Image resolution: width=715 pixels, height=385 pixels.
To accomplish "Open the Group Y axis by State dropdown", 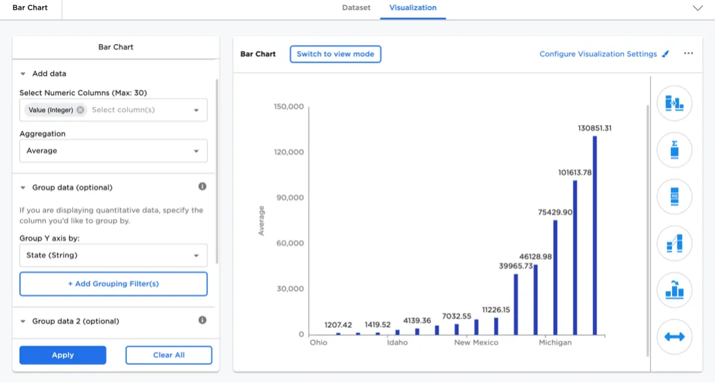I will tap(113, 256).
